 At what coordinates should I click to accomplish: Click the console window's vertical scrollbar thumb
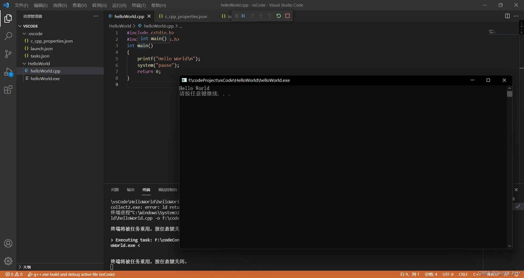point(510,94)
